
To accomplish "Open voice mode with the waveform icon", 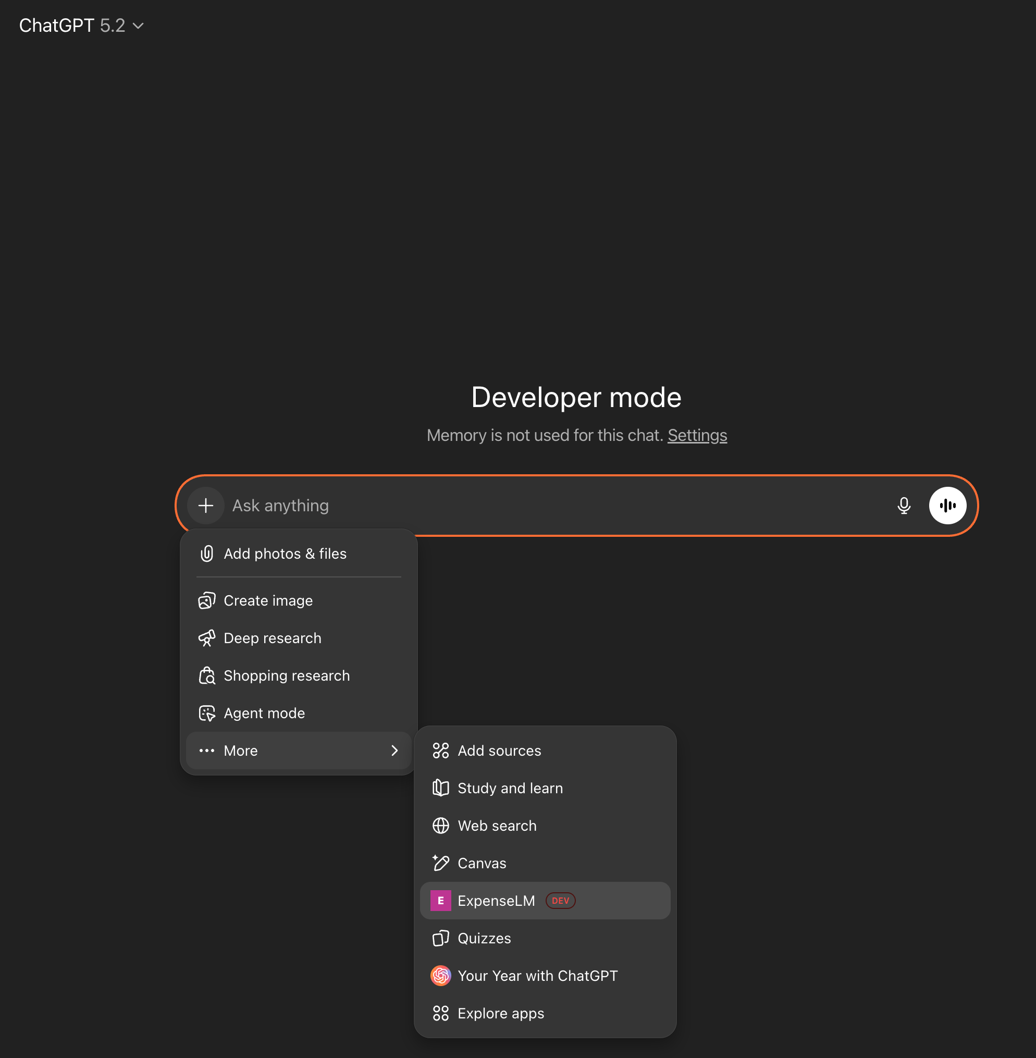I will tap(947, 505).
